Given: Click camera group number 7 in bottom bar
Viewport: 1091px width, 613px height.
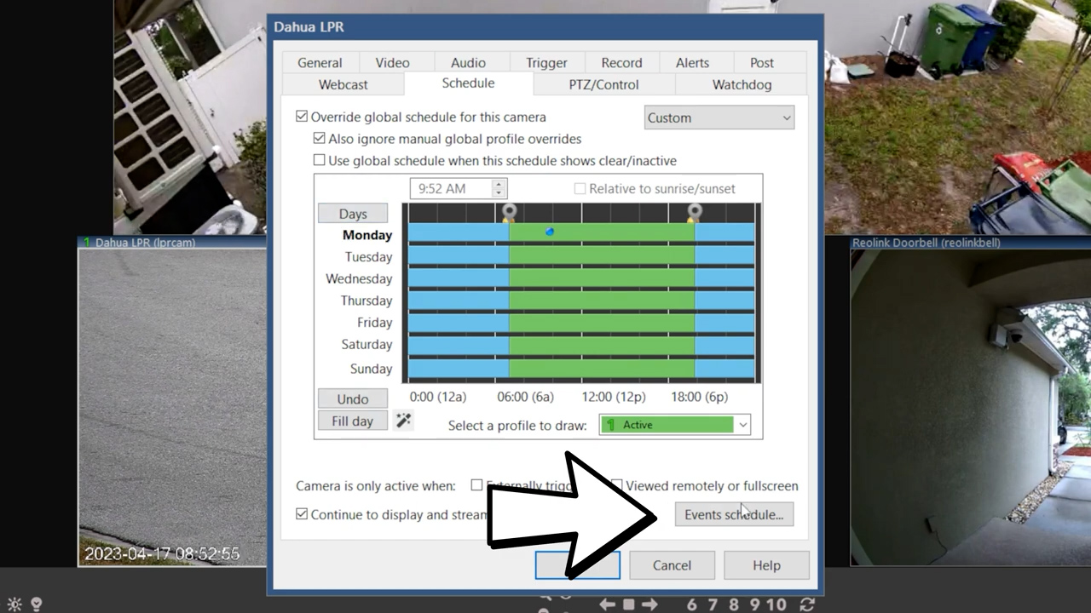Looking at the screenshot, I should [713, 604].
